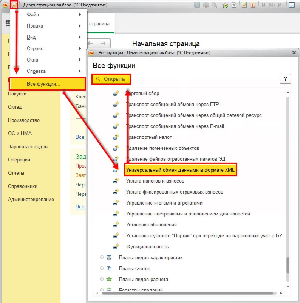Click the M- memory toolbar button
The image size is (300, 303).
coord(281,5)
